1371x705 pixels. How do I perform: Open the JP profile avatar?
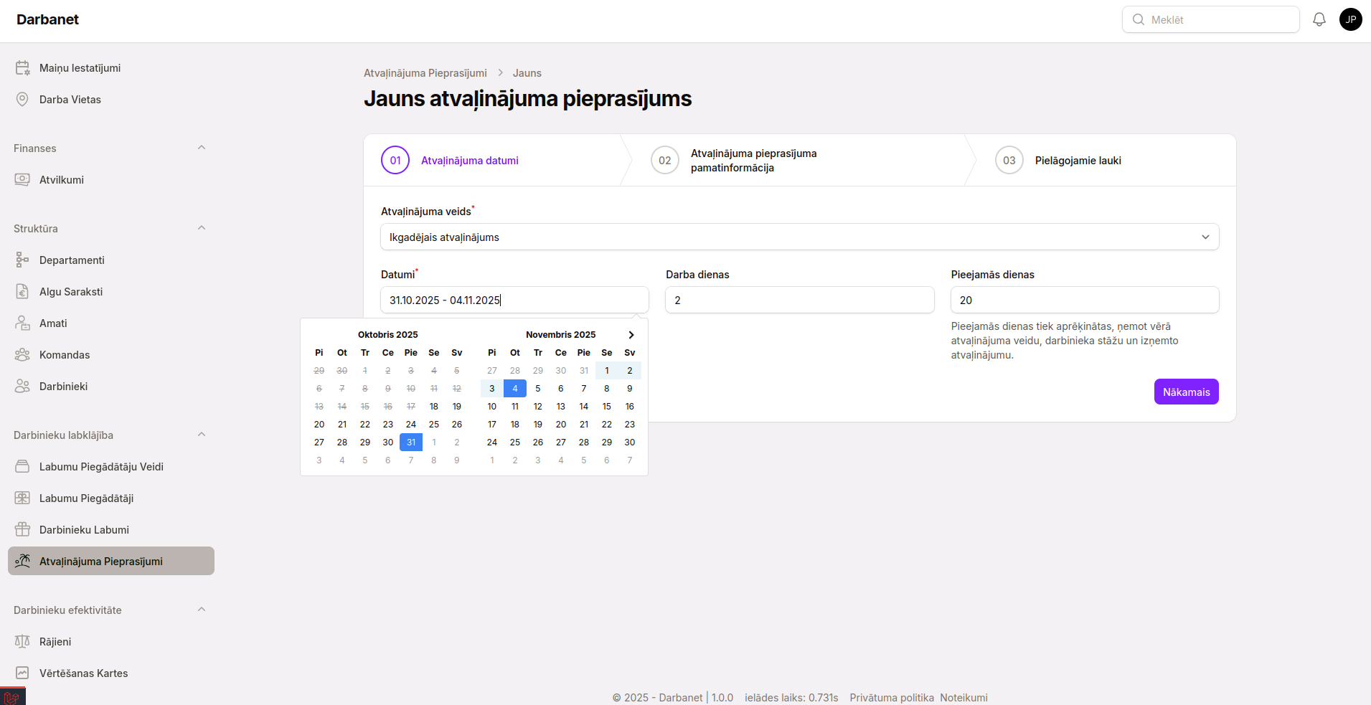[1352, 19]
